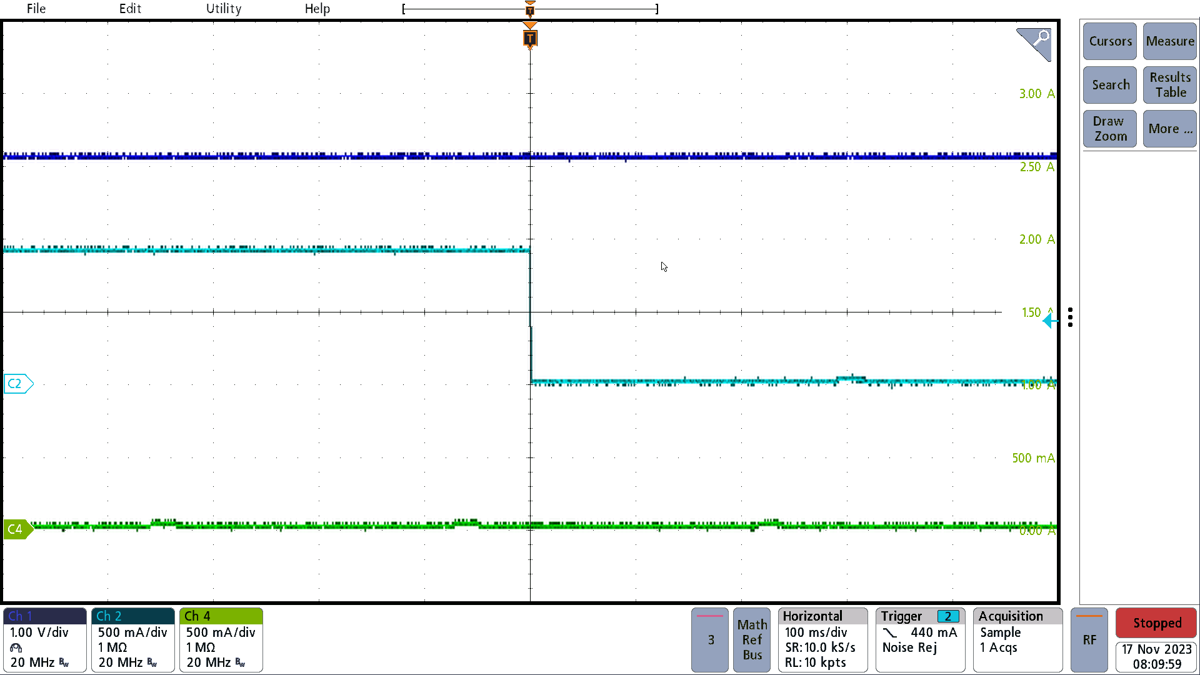The image size is (1200, 675).
Task: Click the RF button
Action: click(1089, 640)
